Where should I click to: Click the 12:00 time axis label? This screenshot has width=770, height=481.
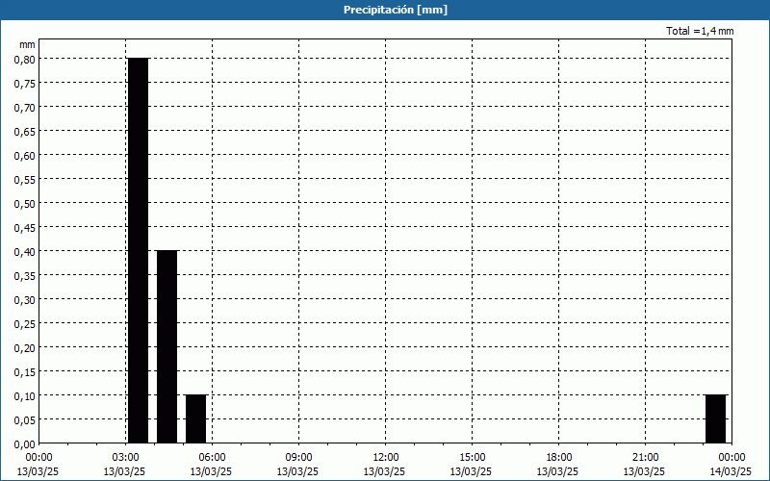point(385,458)
